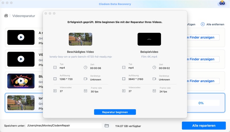
Task: Click the Alle reparieren button
Action: click(204, 126)
